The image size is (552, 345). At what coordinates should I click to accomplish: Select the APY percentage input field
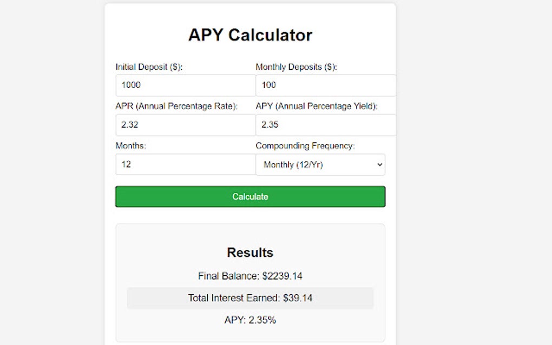(325, 125)
